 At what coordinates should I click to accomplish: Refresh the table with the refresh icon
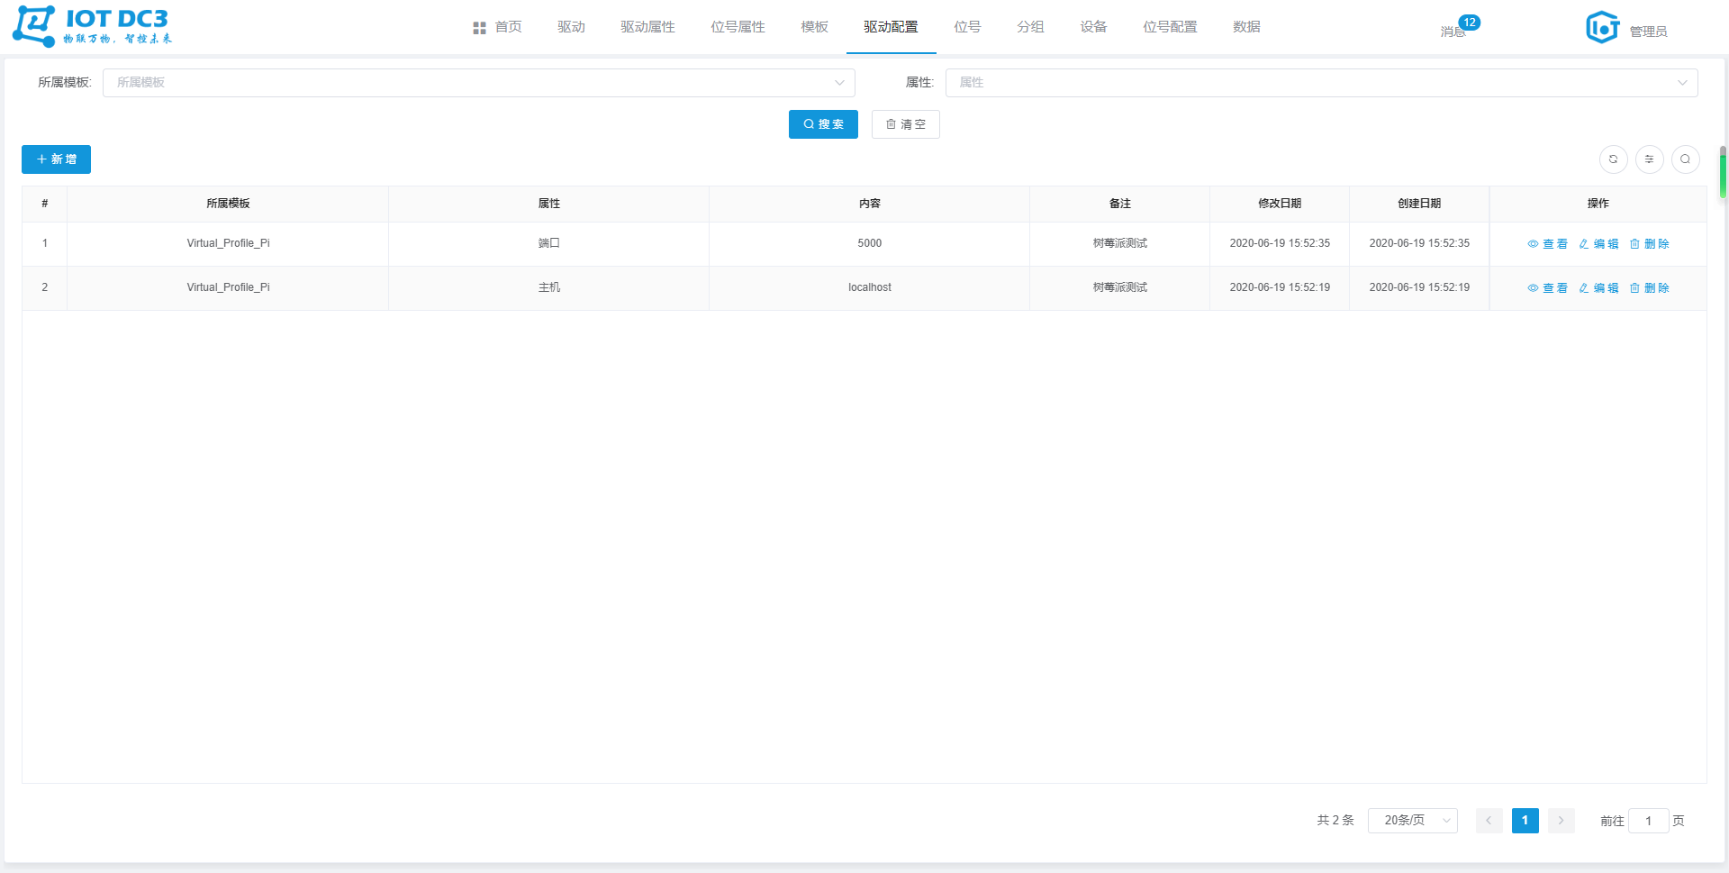(1613, 159)
